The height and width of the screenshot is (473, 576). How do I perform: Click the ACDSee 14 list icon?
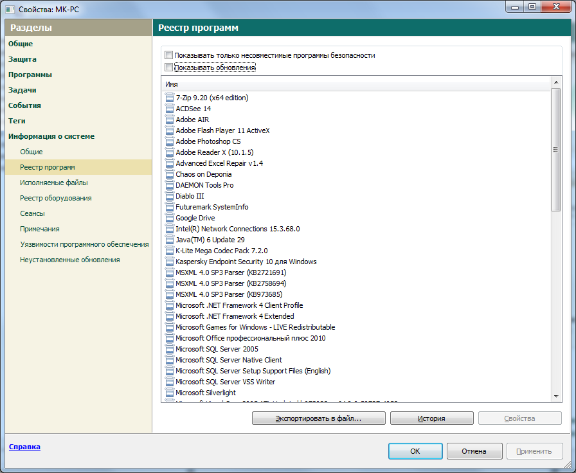pos(169,109)
